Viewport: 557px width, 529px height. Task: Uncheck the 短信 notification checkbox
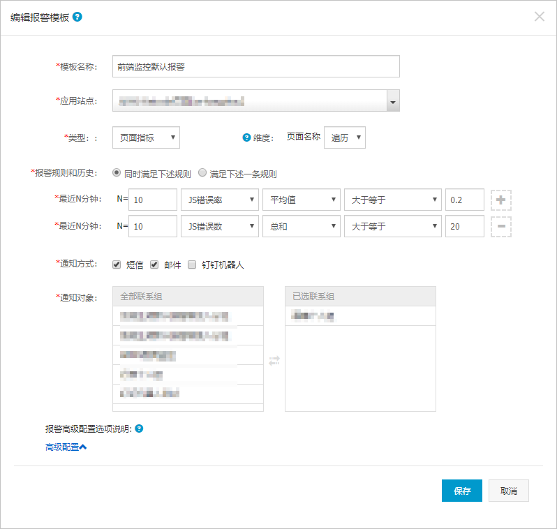click(x=117, y=264)
